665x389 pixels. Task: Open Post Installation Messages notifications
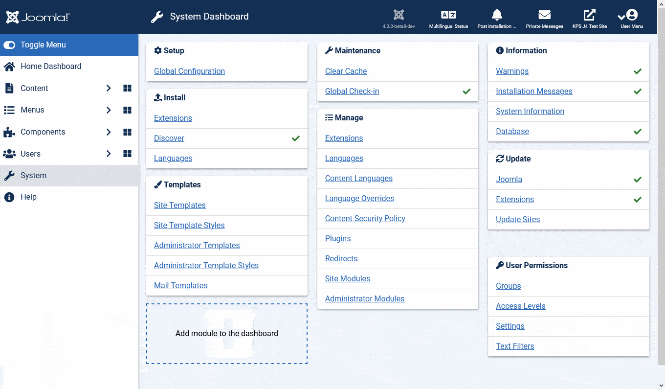click(x=496, y=17)
